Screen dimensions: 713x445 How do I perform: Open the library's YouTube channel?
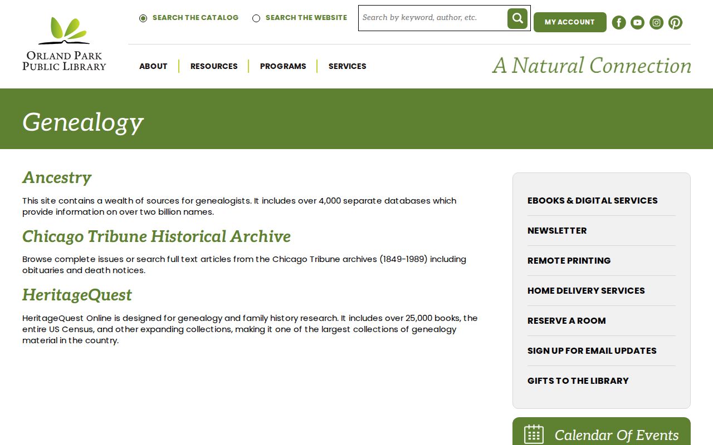pyautogui.click(x=638, y=22)
